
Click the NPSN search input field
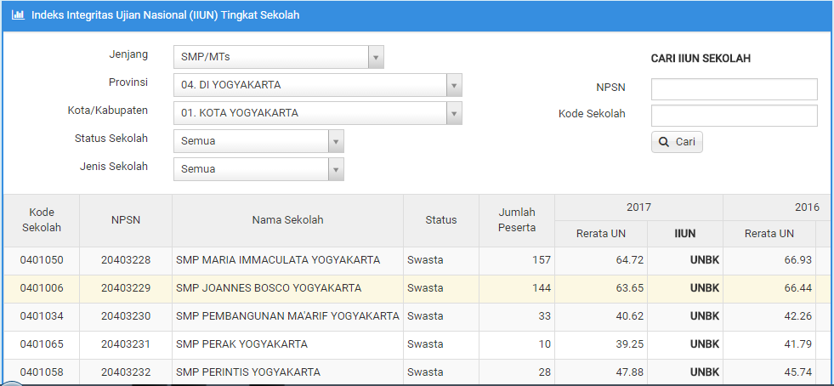pyautogui.click(x=734, y=89)
